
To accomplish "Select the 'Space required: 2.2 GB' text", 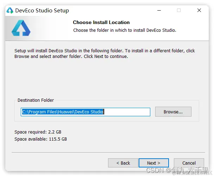I will [38, 132].
